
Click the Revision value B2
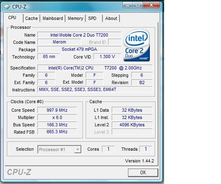coord(142,82)
